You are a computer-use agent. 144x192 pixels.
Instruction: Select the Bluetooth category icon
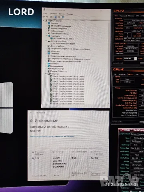[49, 23]
